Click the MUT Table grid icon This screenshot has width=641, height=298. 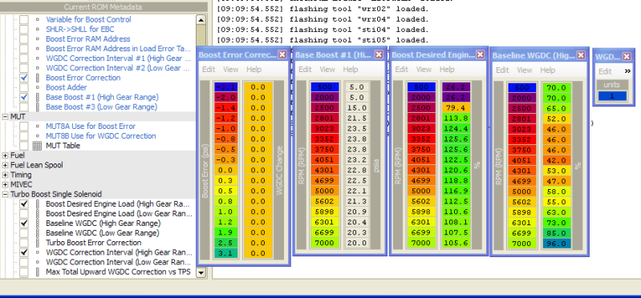coord(37,146)
